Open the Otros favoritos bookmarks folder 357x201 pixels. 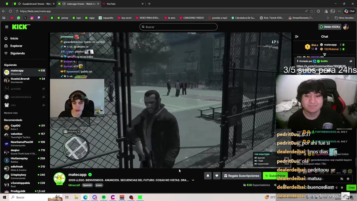[x=344, y=18]
